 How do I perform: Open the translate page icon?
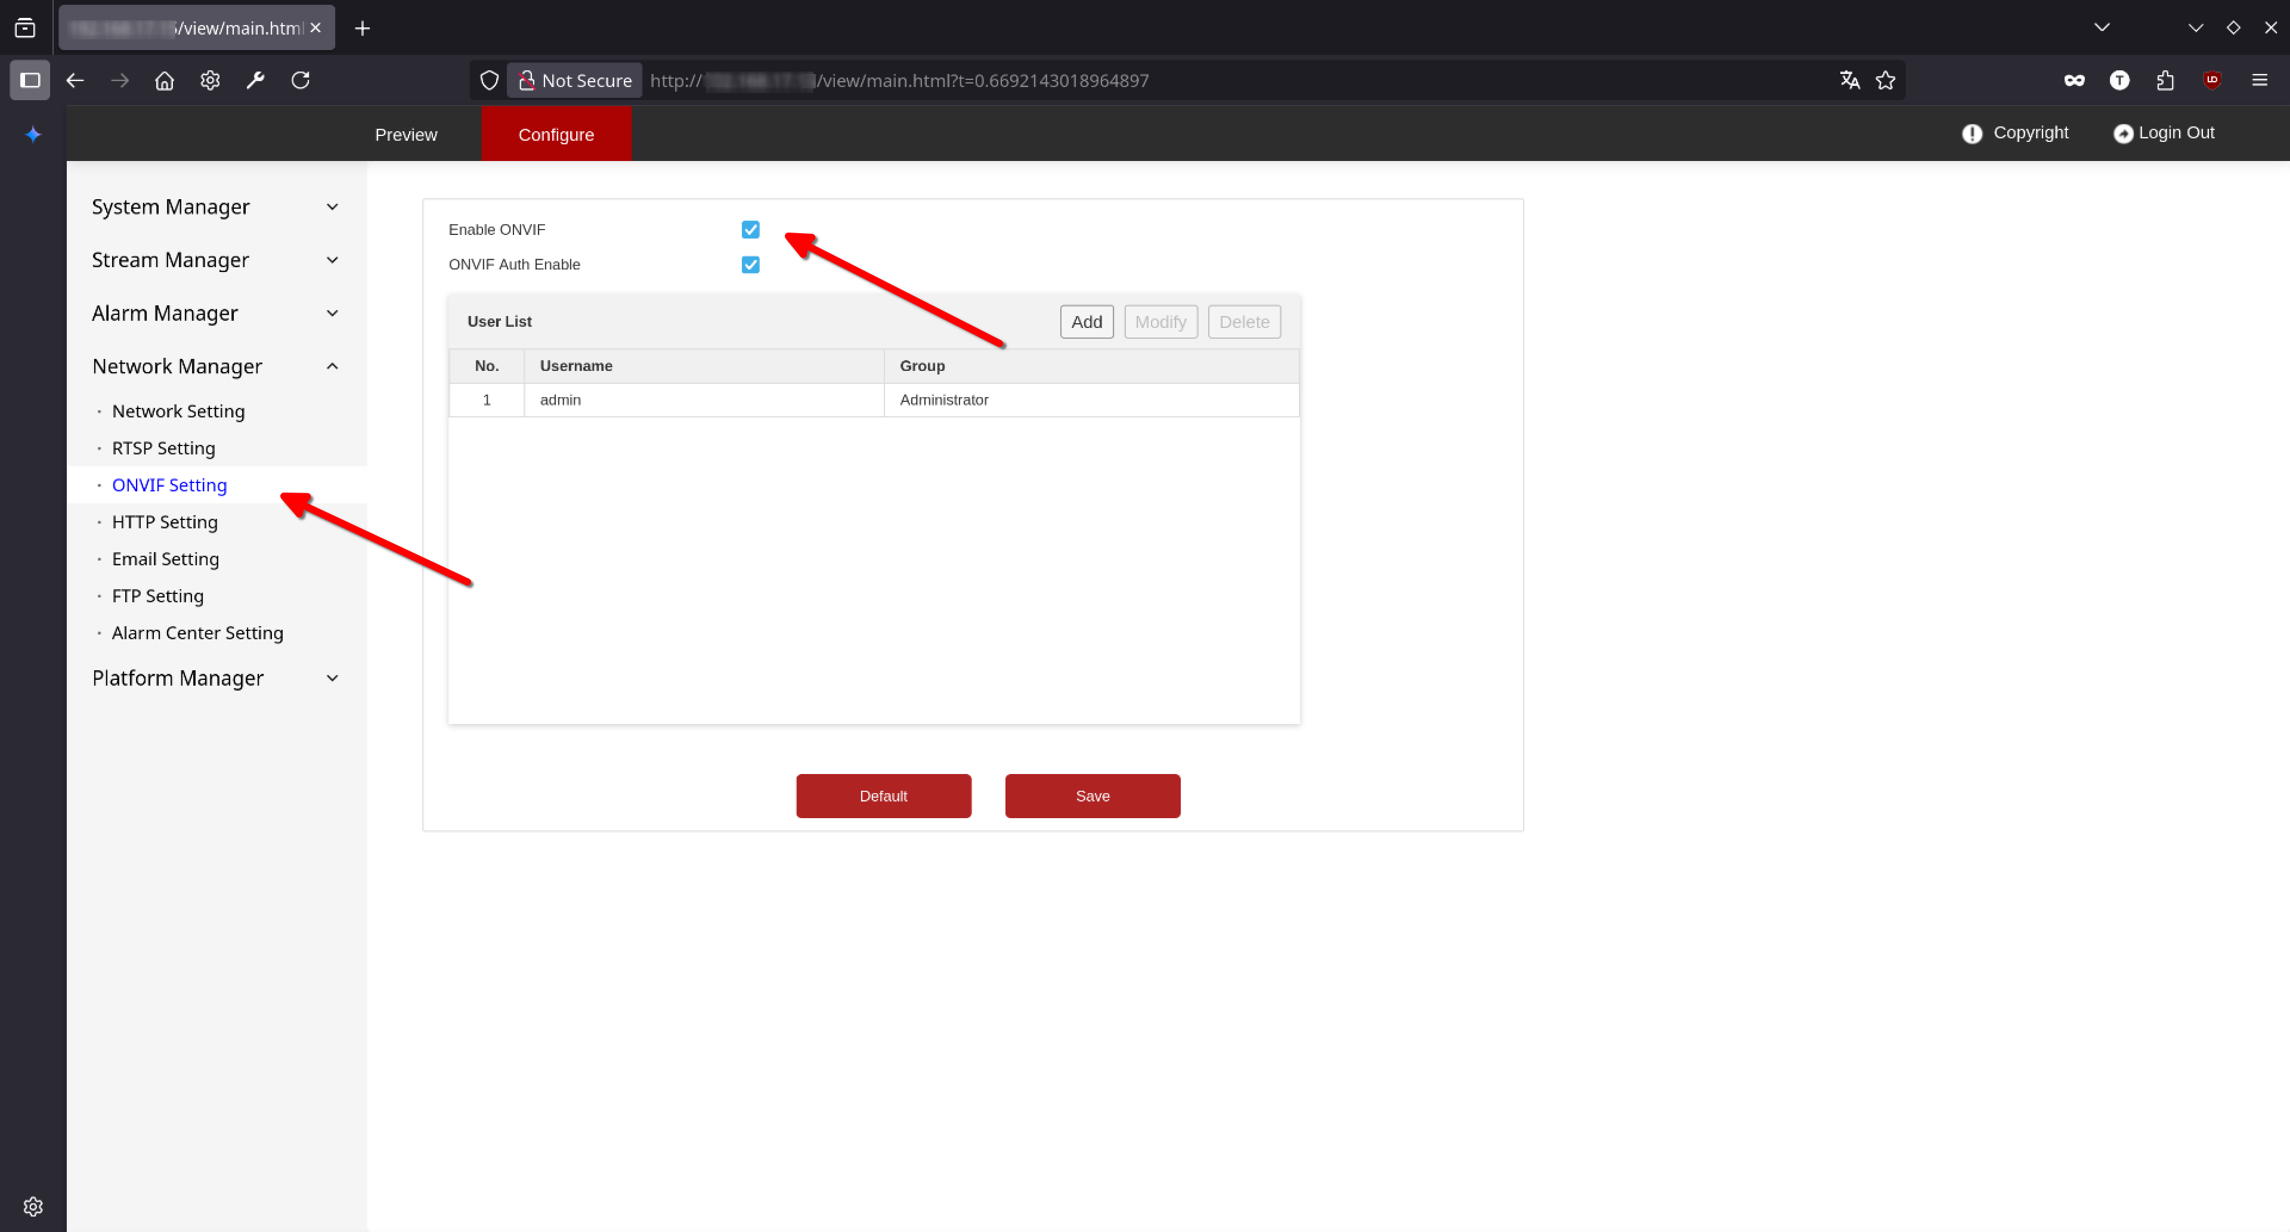pyautogui.click(x=1850, y=80)
